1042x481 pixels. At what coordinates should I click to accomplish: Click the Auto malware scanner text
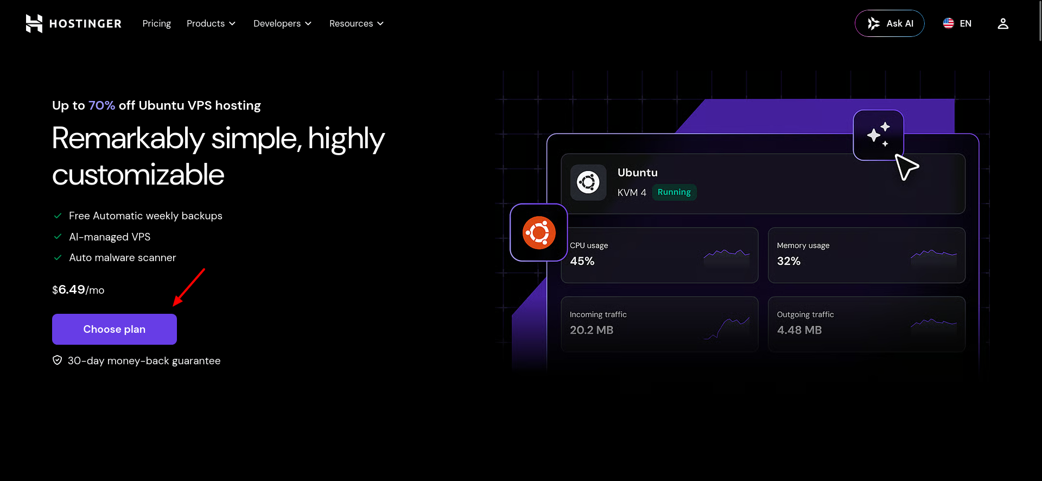(x=123, y=258)
